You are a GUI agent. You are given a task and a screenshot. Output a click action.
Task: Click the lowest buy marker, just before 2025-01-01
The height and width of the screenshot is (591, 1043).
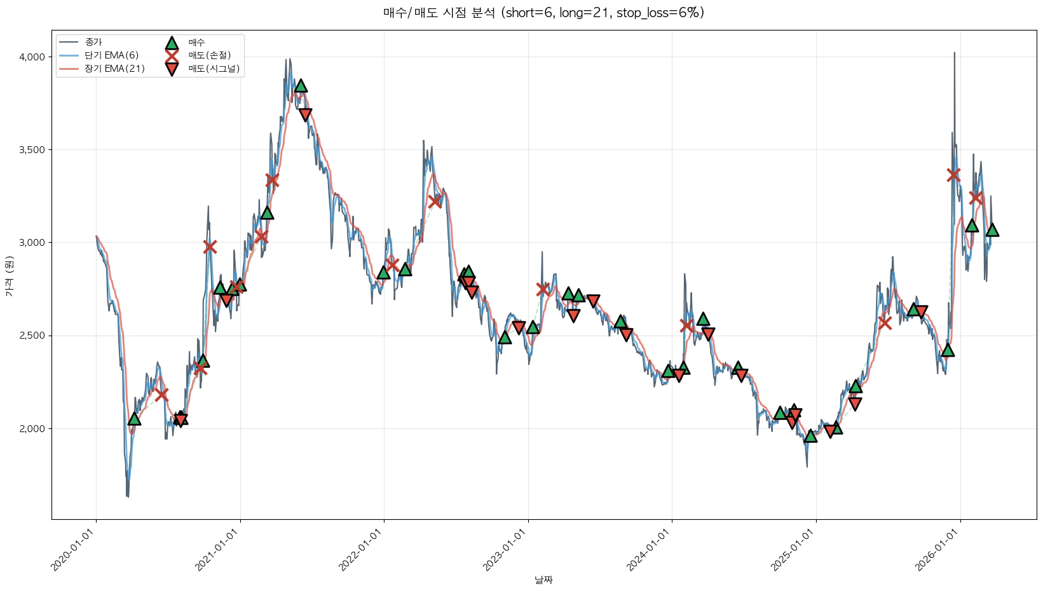[810, 436]
